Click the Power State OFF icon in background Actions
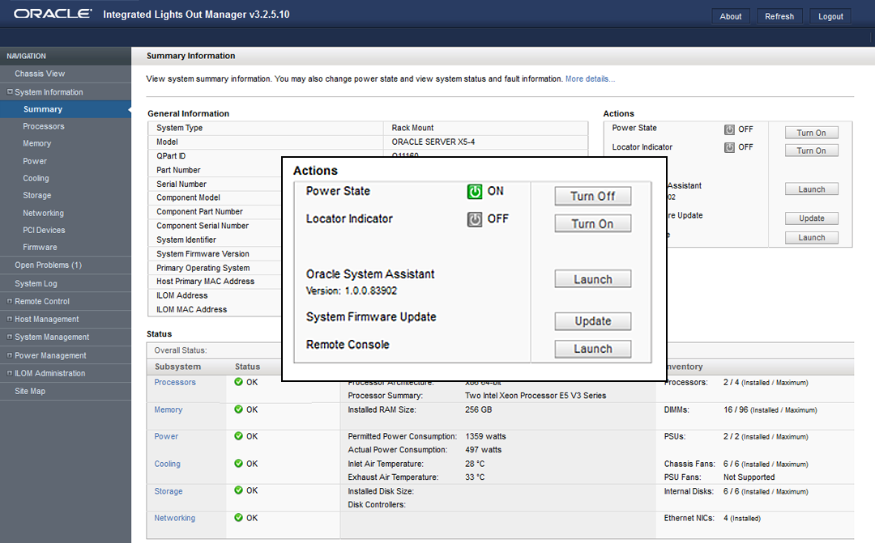The image size is (875, 543). click(729, 130)
